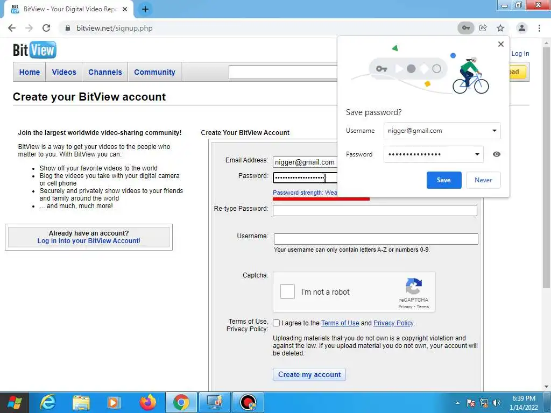Click the taskbar clock showing 6:39 PM
551x413 pixels.
pyautogui.click(x=524, y=402)
